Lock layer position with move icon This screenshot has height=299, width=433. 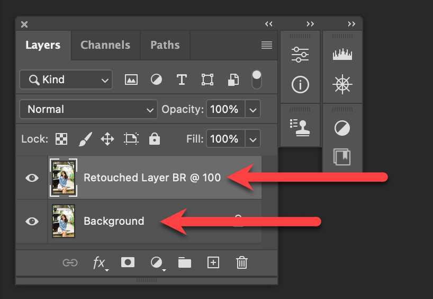point(107,139)
